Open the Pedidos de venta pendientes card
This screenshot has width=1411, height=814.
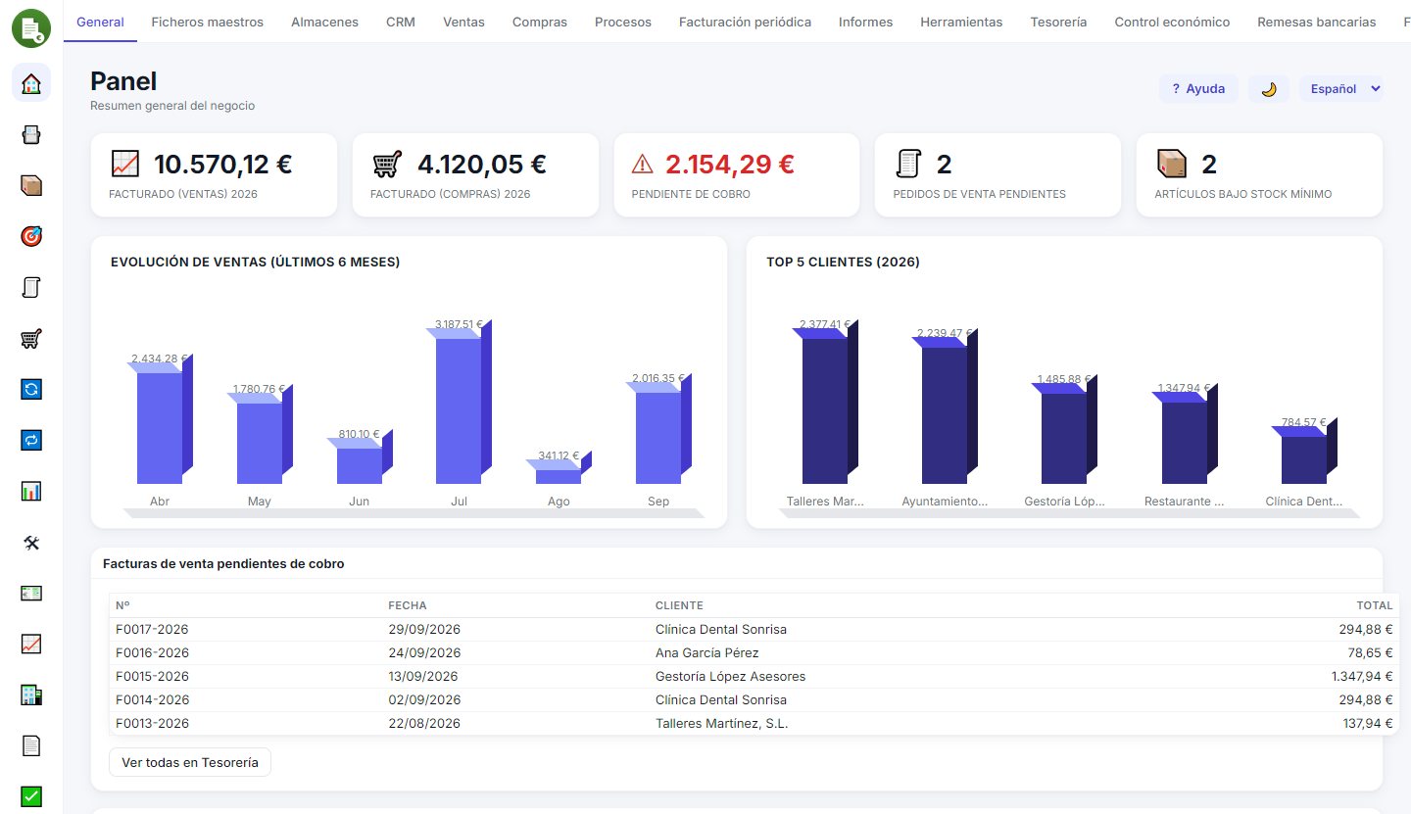(997, 175)
